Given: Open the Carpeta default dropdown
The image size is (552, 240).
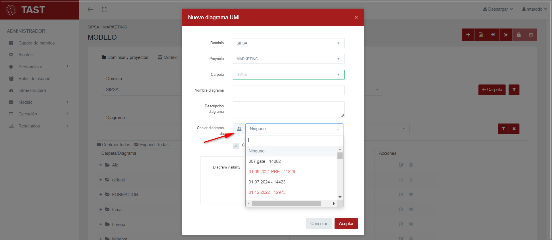Looking at the screenshot, I should (x=289, y=75).
